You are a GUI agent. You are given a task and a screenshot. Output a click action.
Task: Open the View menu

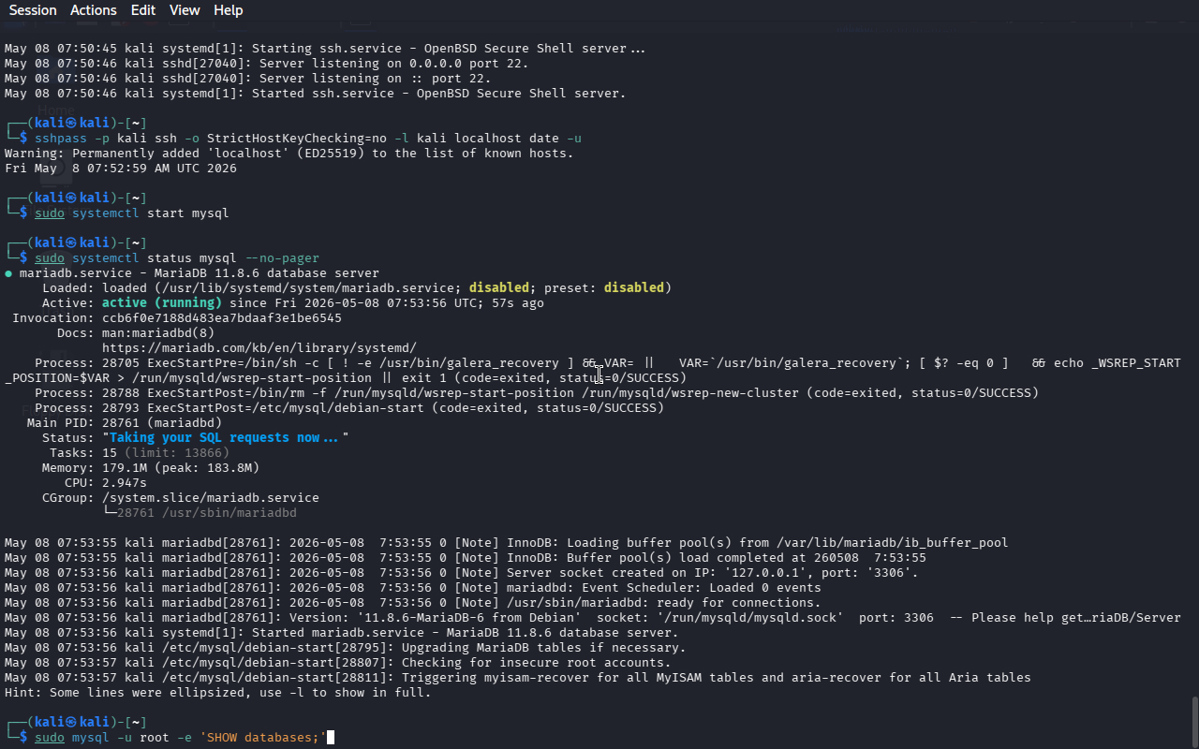click(x=185, y=10)
